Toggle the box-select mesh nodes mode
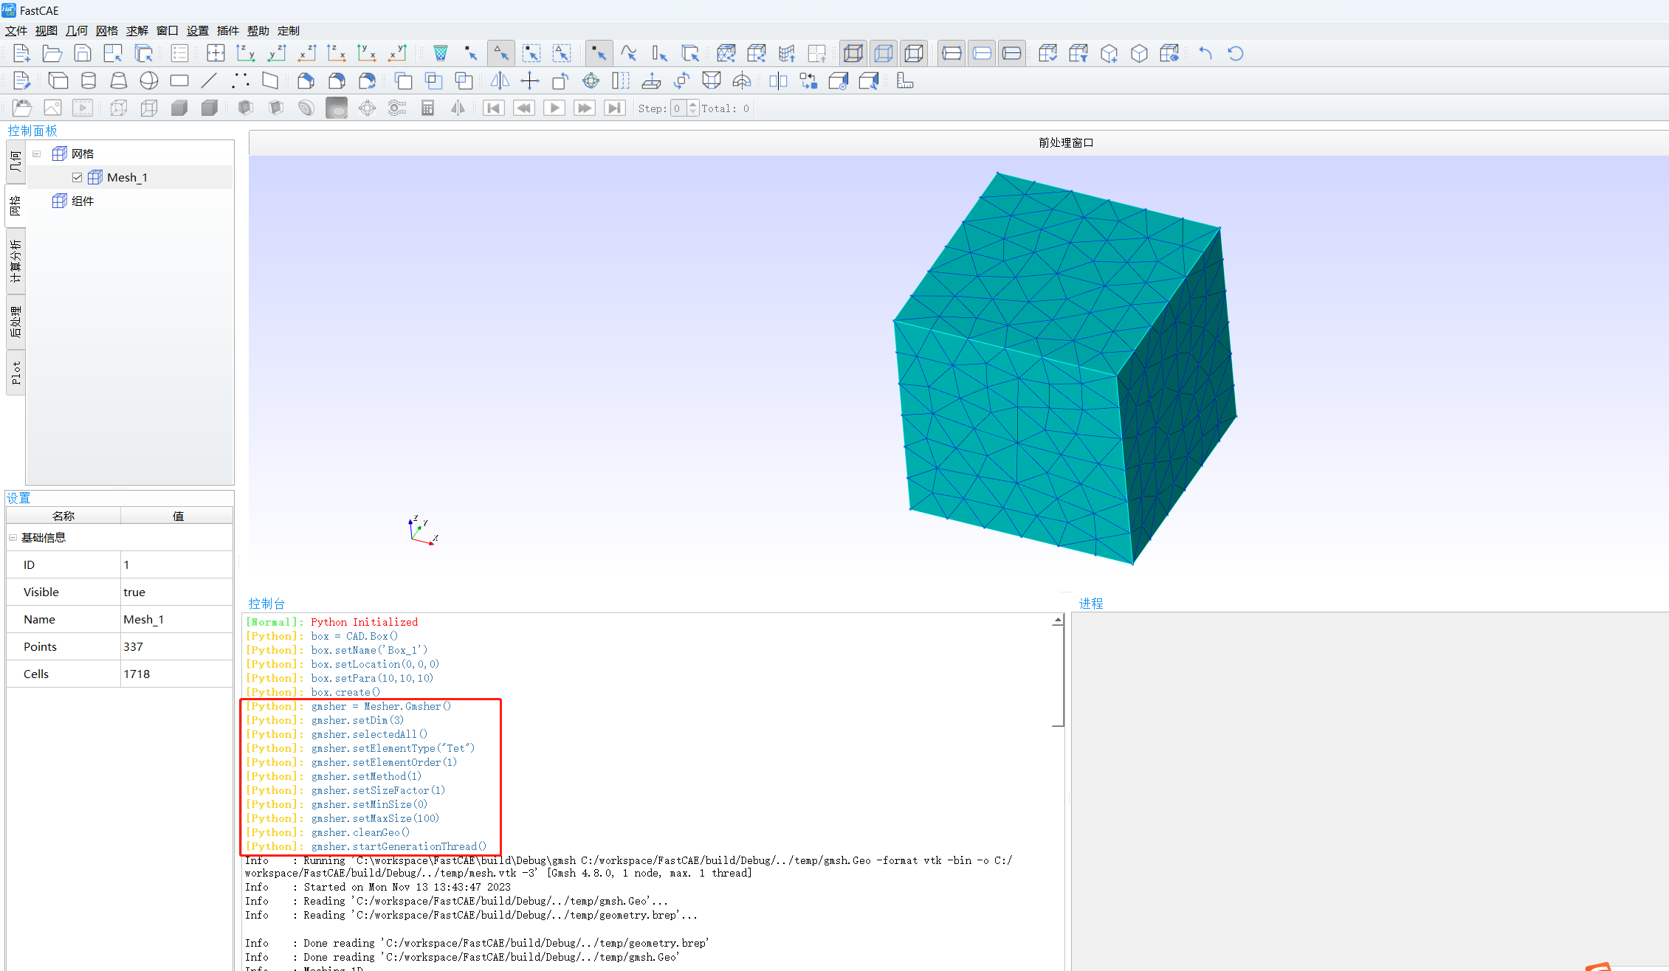Image resolution: width=1669 pixels, height=971 pixels. 531,53
